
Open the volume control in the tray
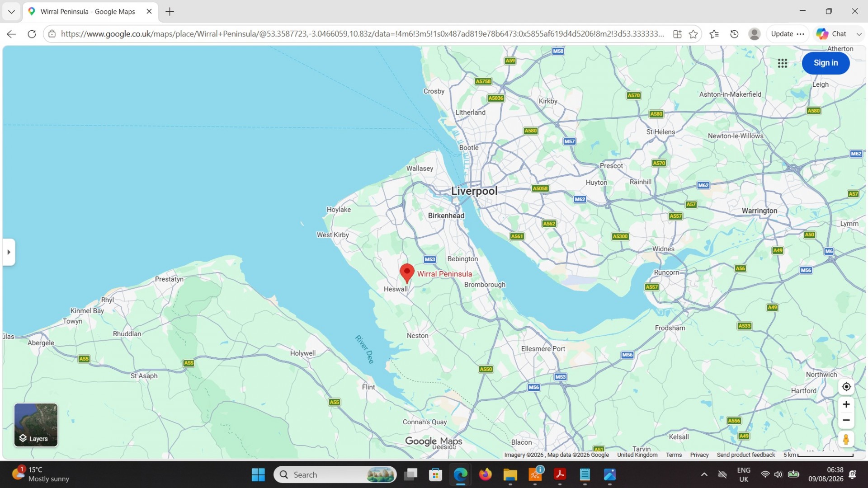(x=778, y=474)
